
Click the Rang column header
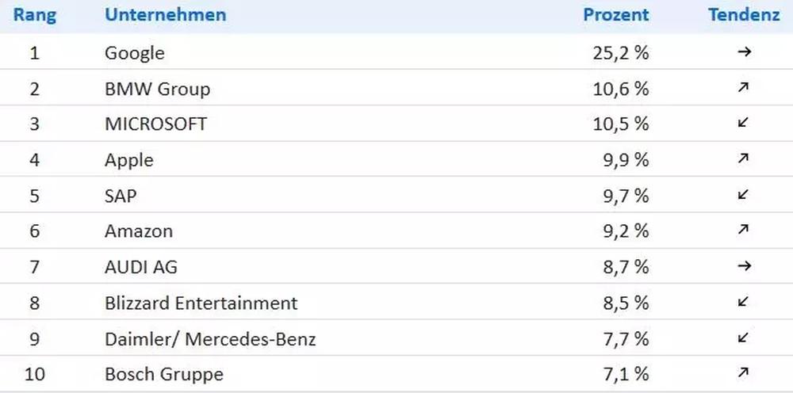pos(33,15)
